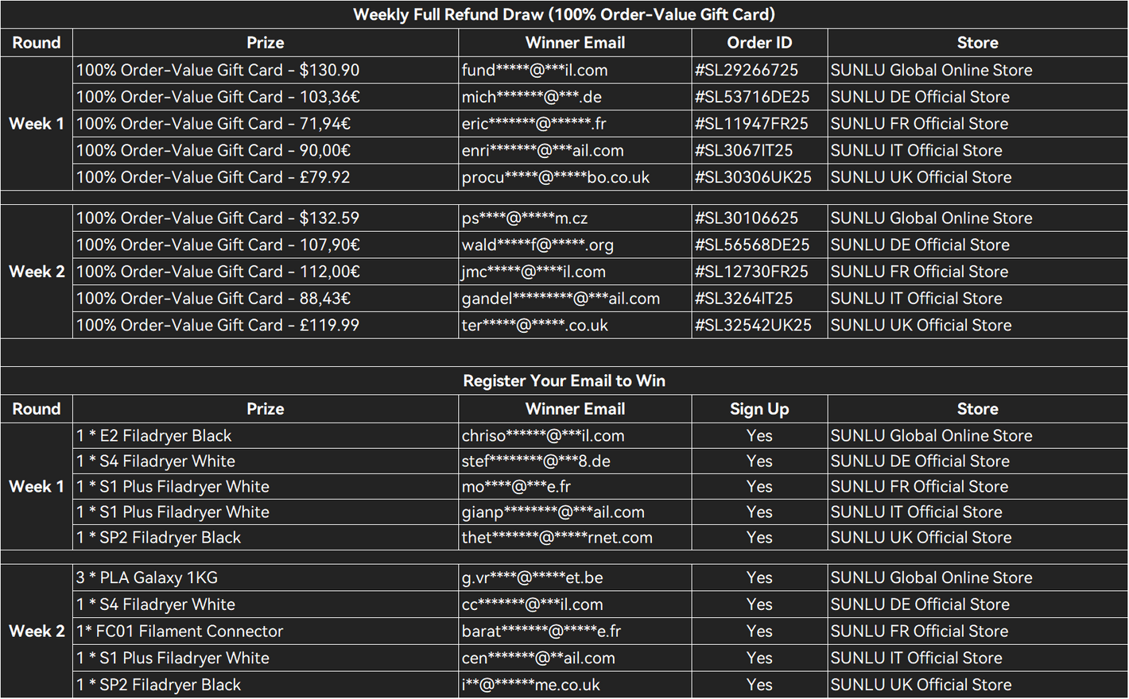Click email i**@******me.co.uk
1129x699 pixels.
[x=531, y=685]
